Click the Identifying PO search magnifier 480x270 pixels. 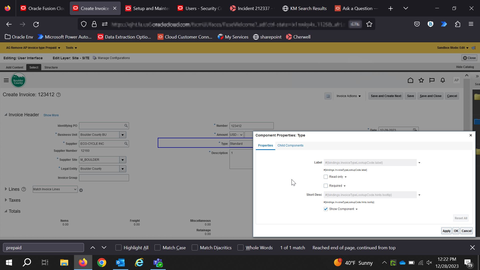click(126, 125)
